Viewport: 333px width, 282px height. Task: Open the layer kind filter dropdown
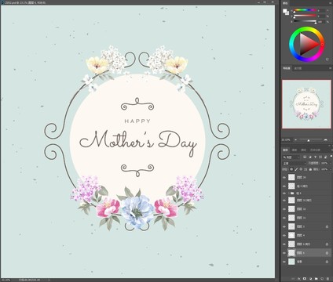[291, 157]
